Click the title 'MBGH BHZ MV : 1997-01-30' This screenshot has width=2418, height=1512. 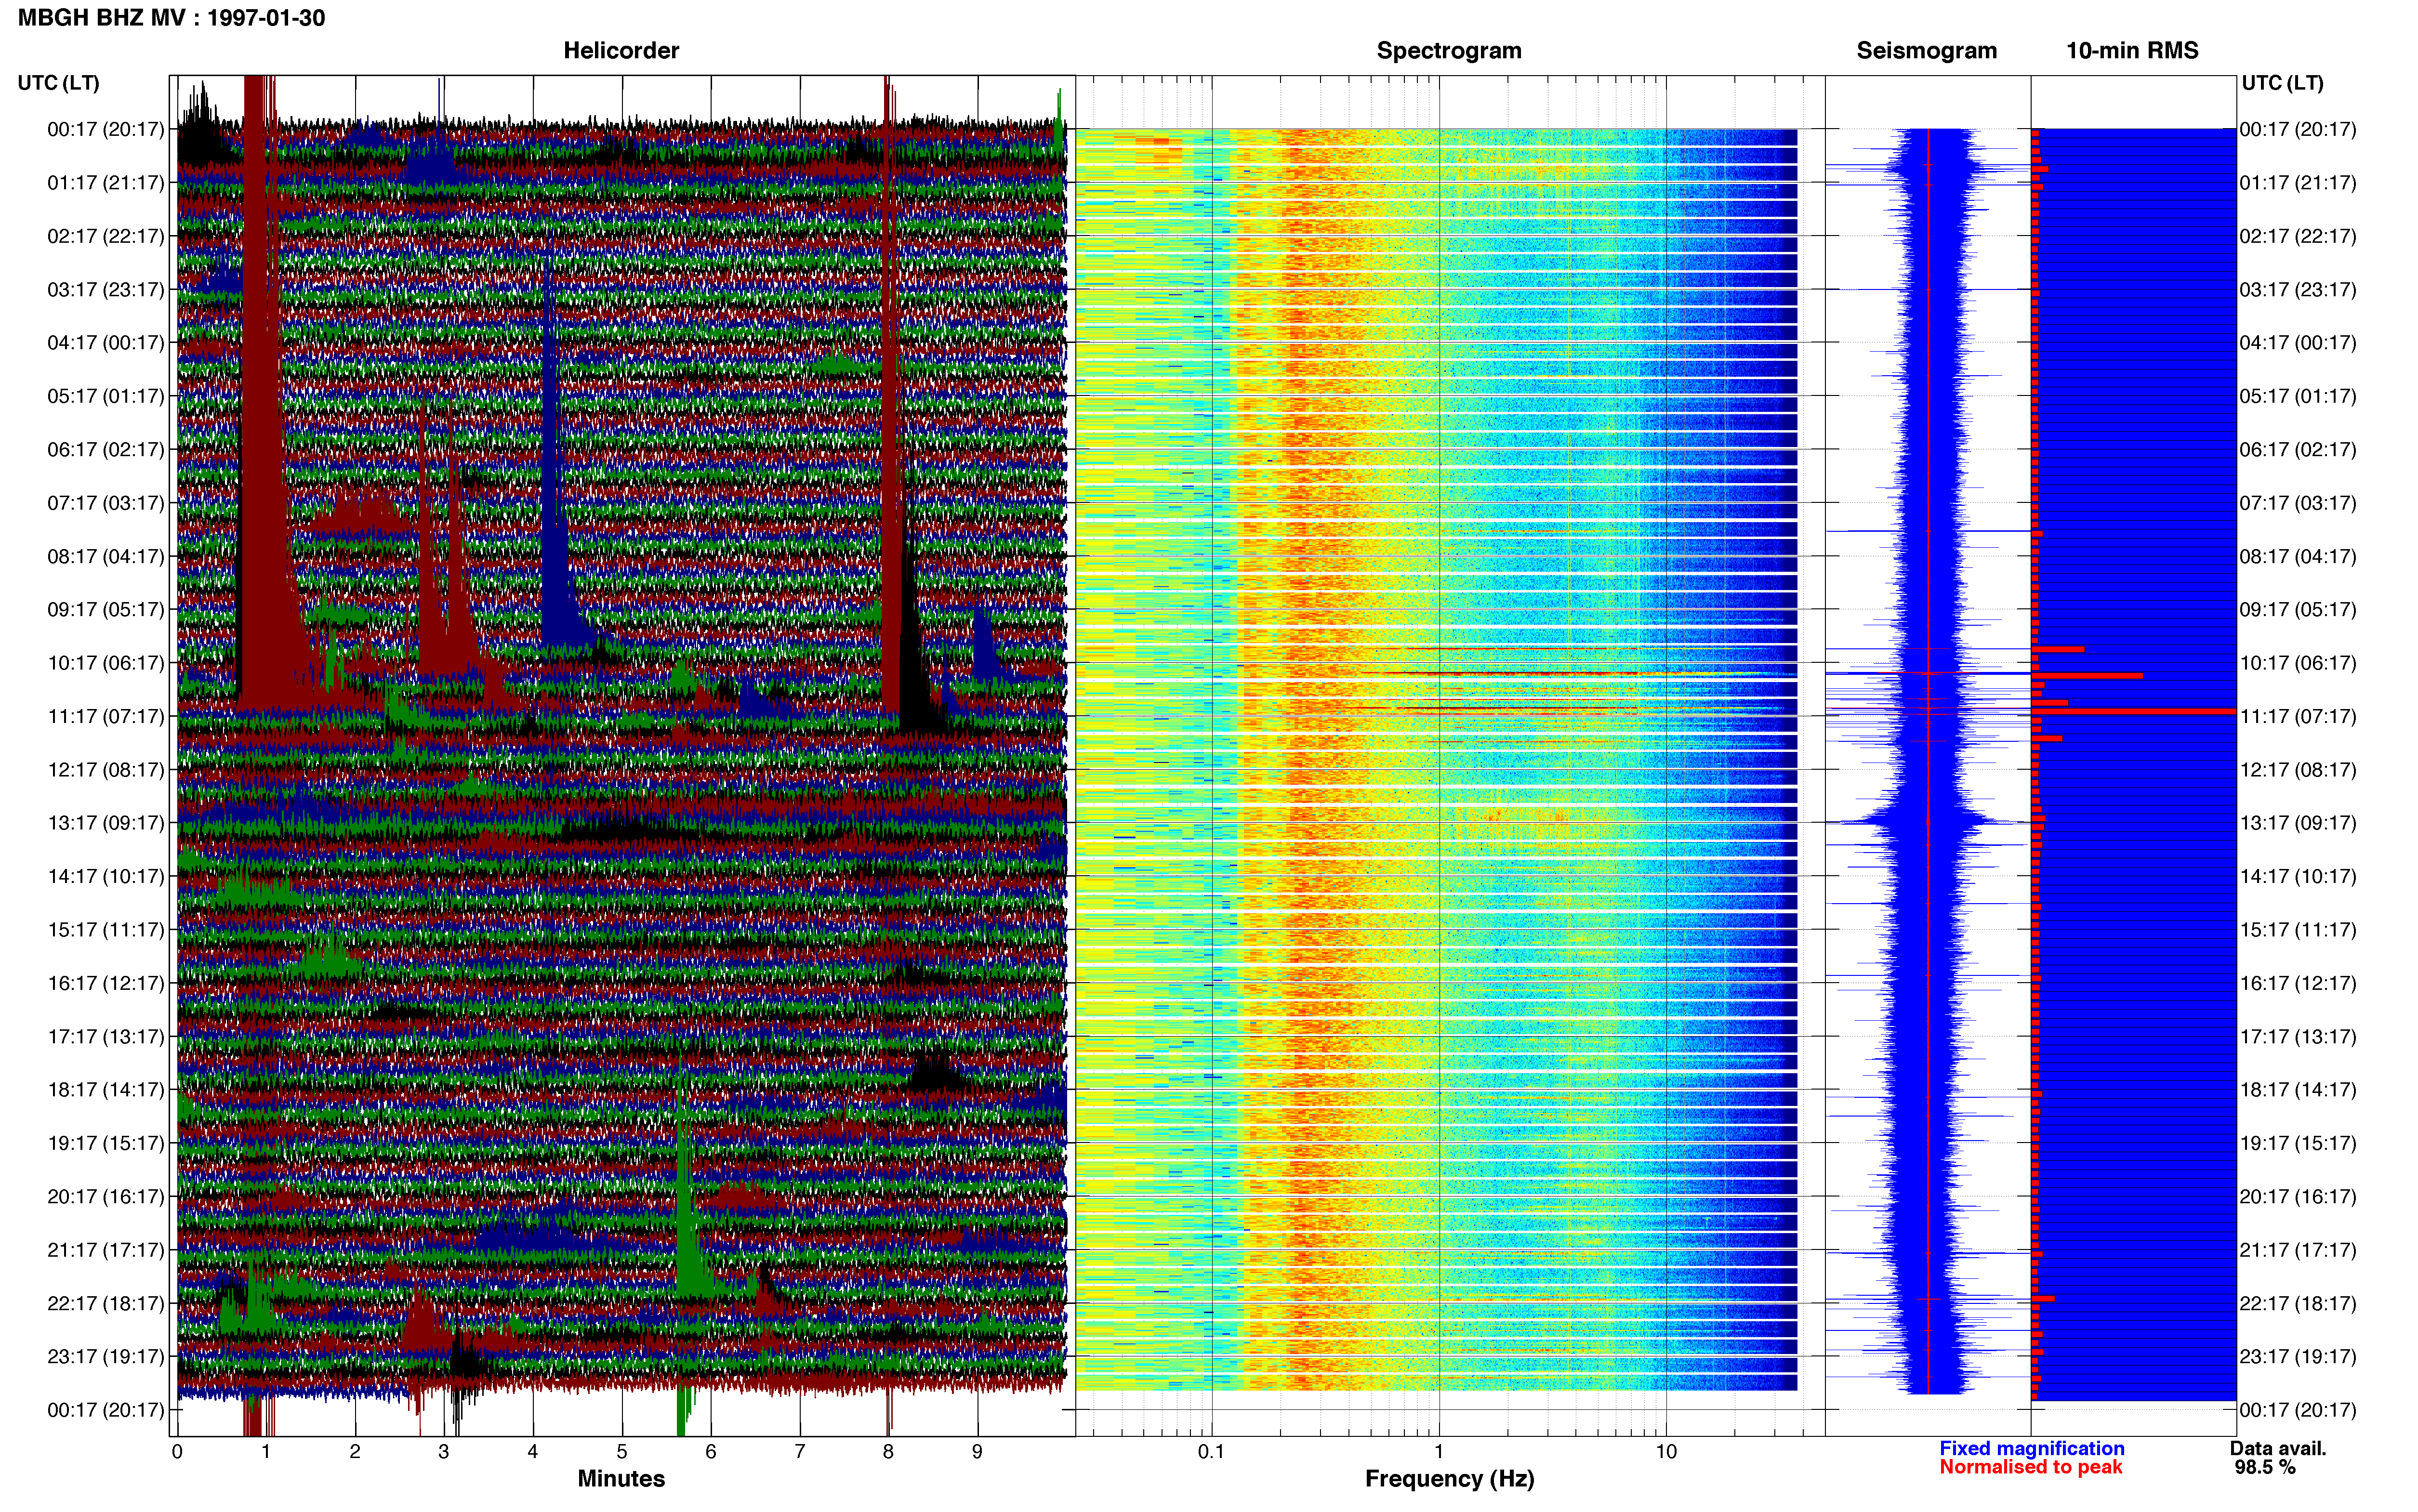point(171,18)
